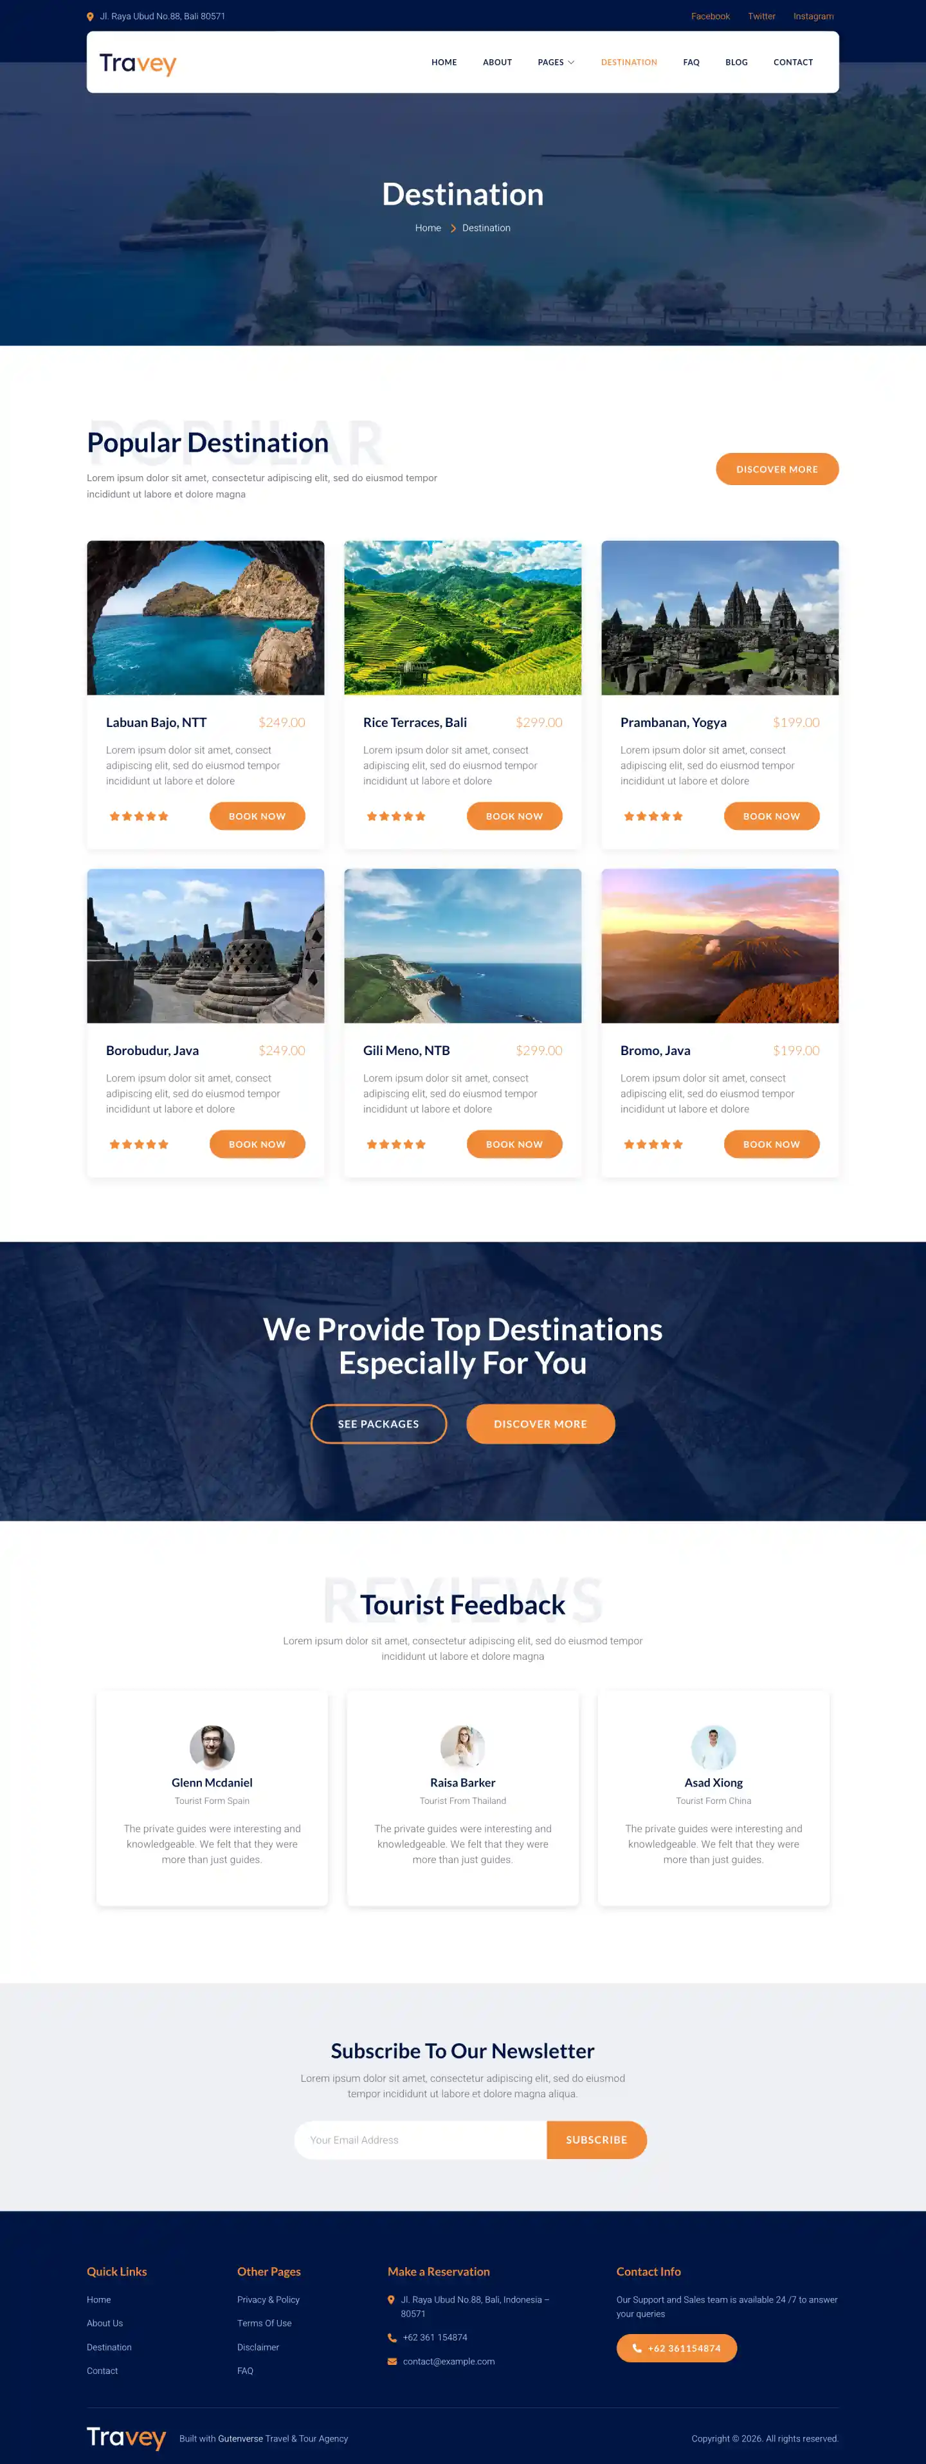Screen dimensions: 926x2464
Task: Open the Instagram link in top bar
Action: pyautogui.click(x=813, y=16)
